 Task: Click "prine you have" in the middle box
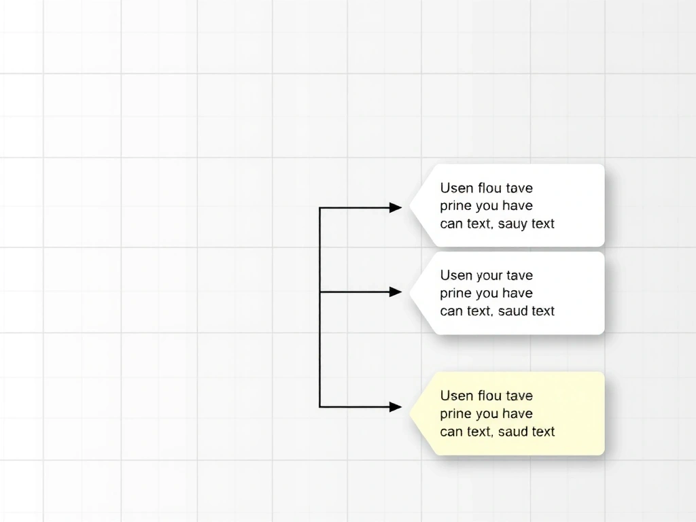[x=486, y=293]
